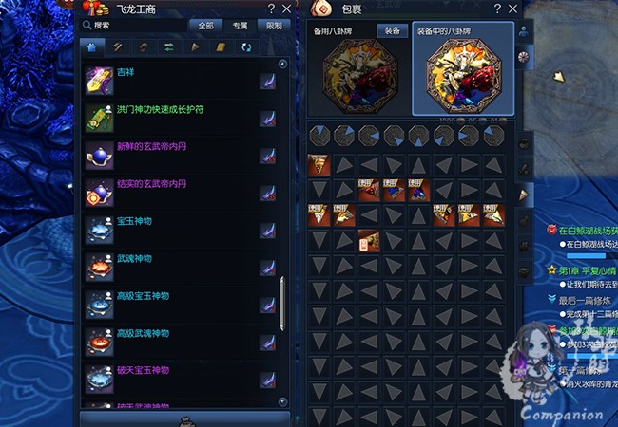This screenshot has width=618, height=427.
Task: Click the 吉祥 item icon
Action: point(99,81)
